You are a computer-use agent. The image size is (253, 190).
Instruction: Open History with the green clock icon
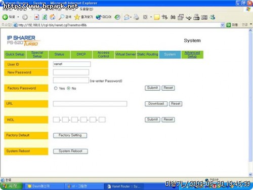(x=117, y=17)
